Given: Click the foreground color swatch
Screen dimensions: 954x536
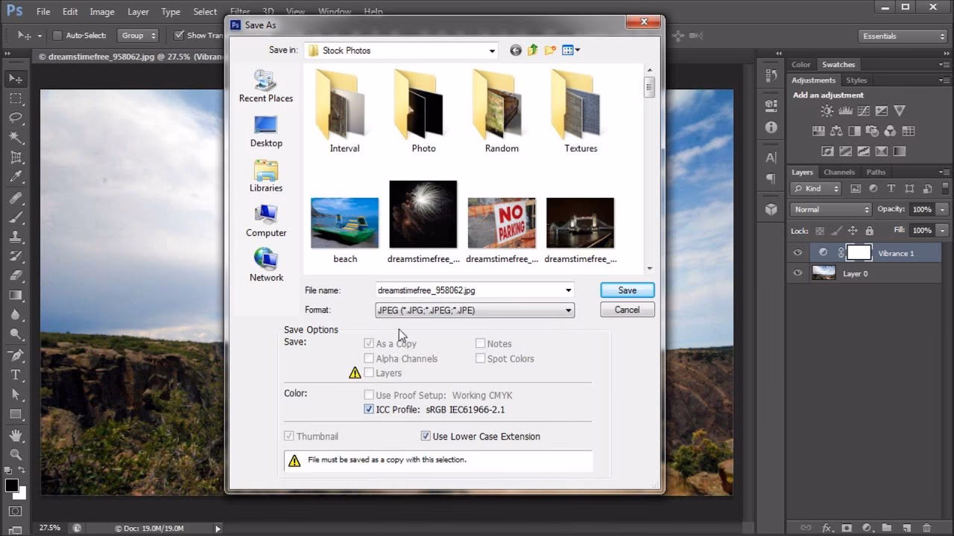Looking at the screenshot, I should click(x=12, y=485).
